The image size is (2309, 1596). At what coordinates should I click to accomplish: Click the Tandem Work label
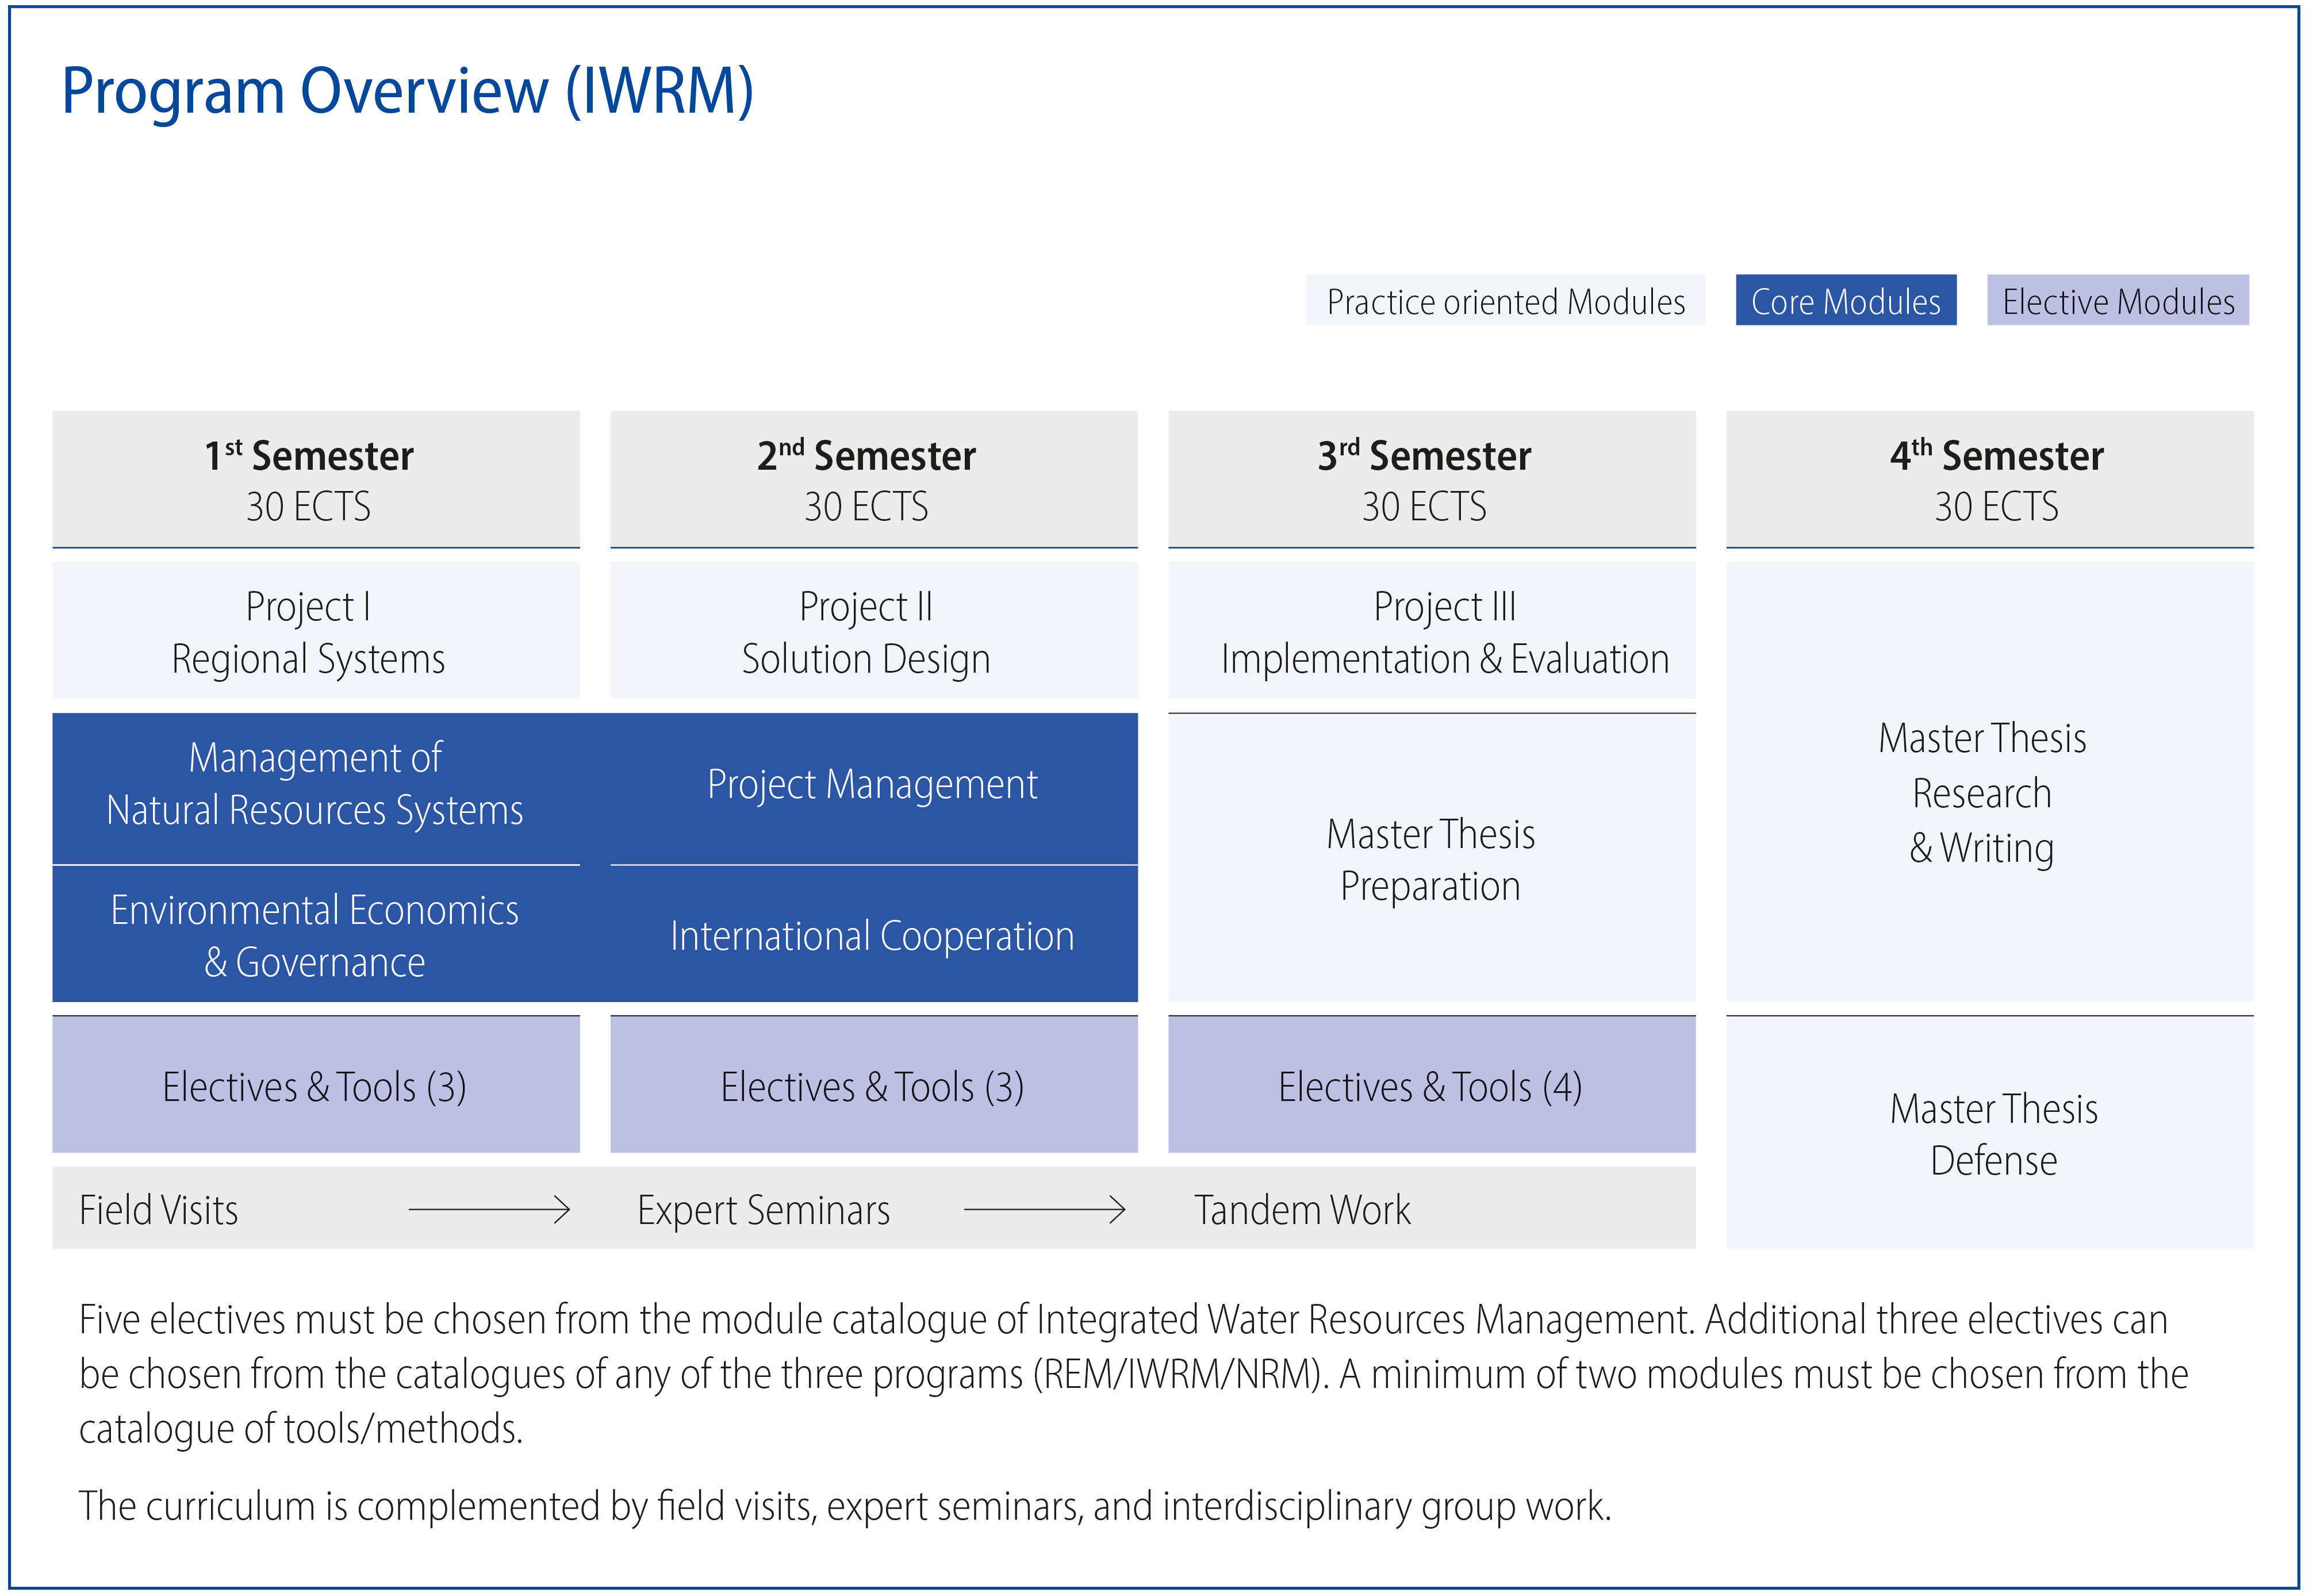1302,1210
